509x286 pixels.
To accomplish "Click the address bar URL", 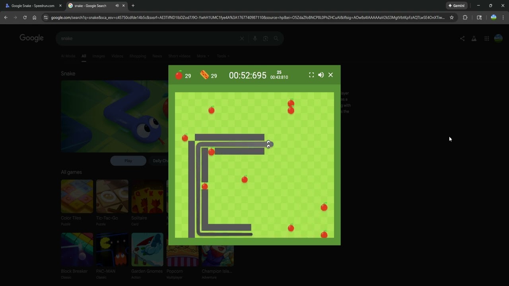I will pyautogui.click(x=248, y=17).
